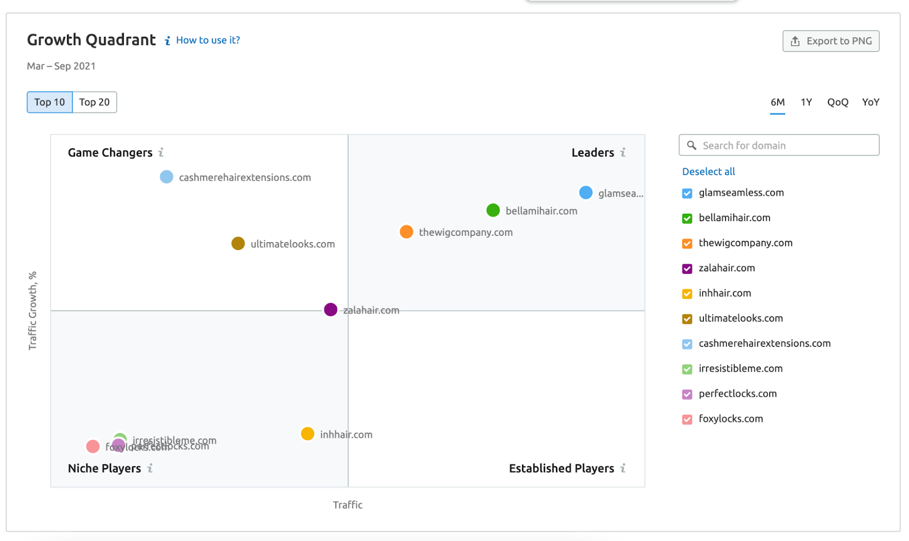This screenshot has height=541, width=909.
Task: Click the Game Changers info icon
Action: click(161, 152)
